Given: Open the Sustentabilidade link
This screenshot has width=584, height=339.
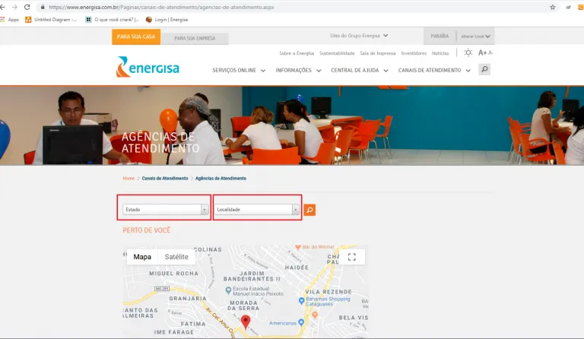Looking at the screenshot, I should coord(337,53).
